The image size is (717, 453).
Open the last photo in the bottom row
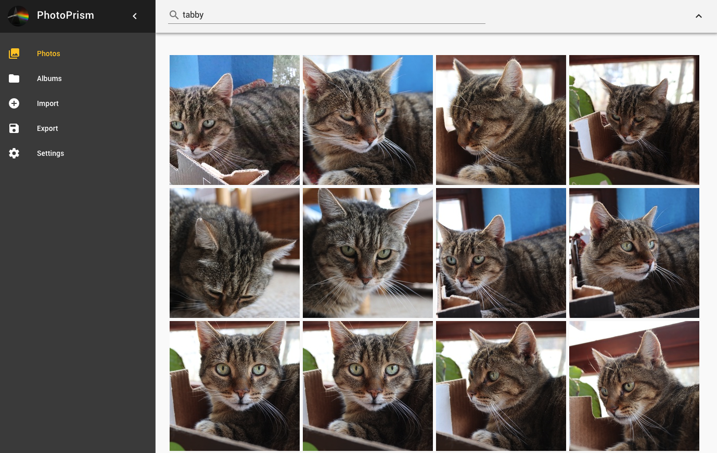point(634,386)
